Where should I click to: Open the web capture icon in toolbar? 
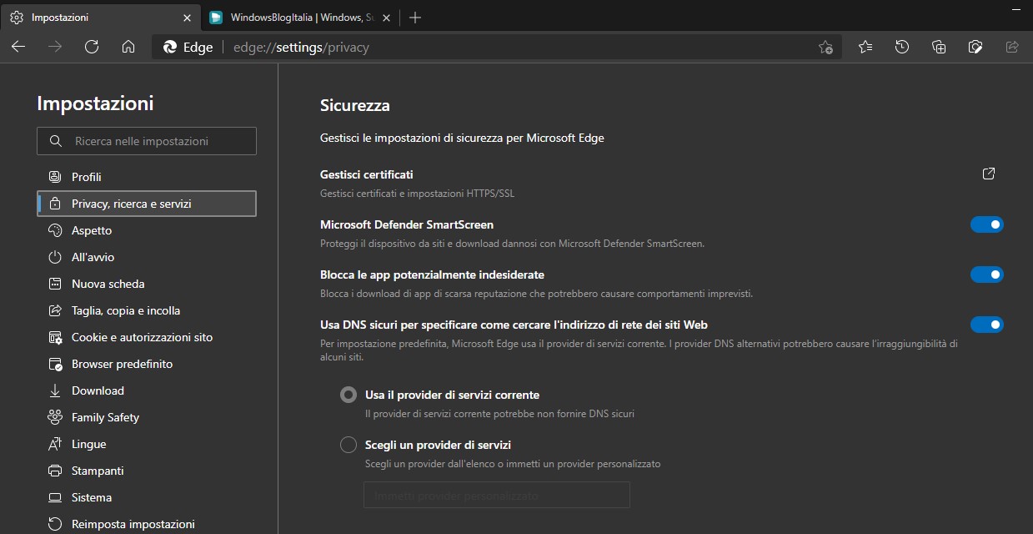pos(975,47)
